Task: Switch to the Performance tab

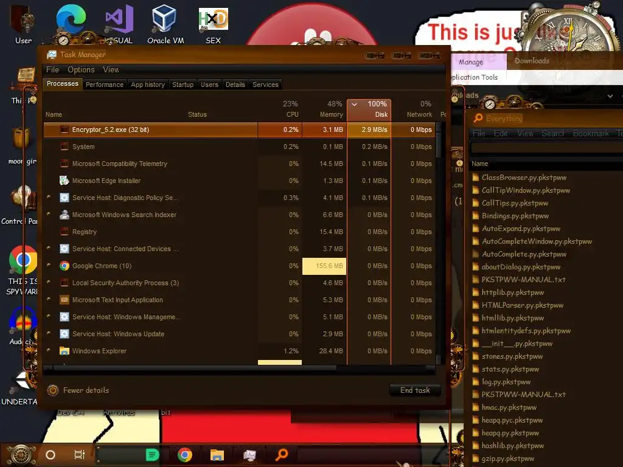Action: (x=105, y=85)
